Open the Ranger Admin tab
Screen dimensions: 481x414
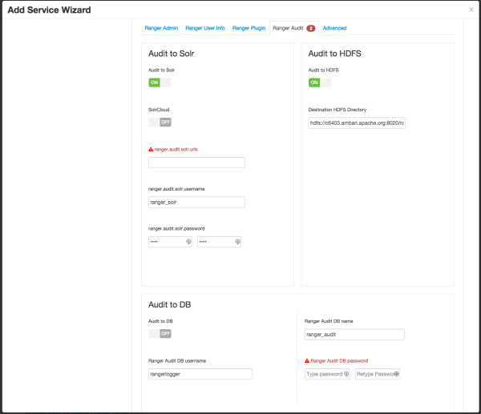(161, 28)
